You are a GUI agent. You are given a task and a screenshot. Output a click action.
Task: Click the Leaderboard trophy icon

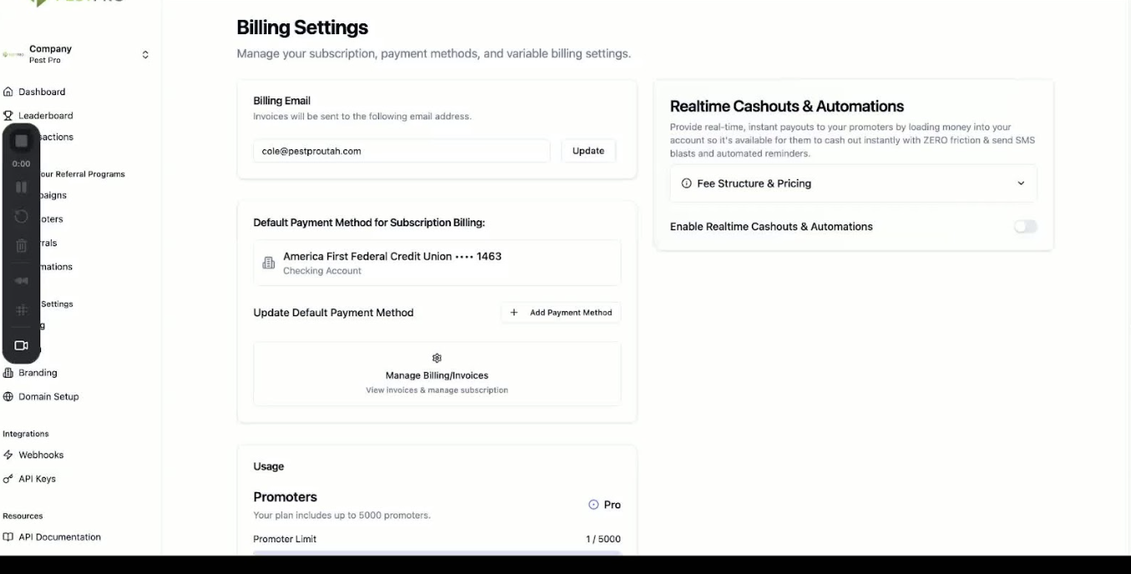click(8, 116)
